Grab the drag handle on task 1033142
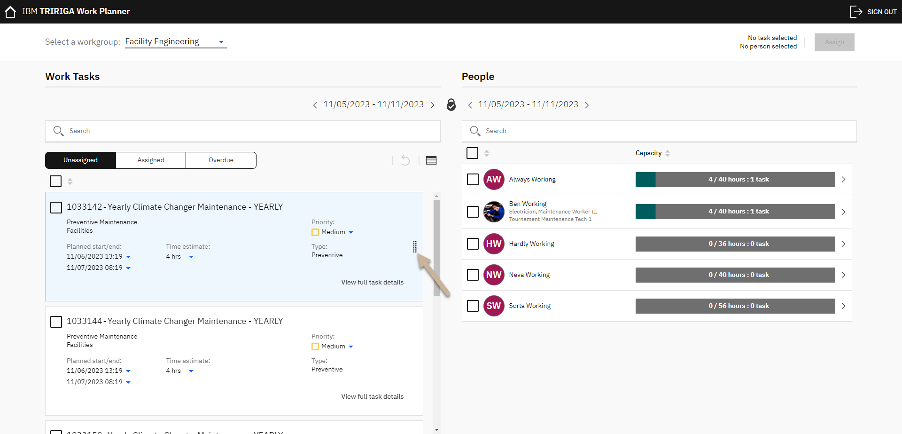This screenshot has width=902, height=434. [x=414, y=247]
